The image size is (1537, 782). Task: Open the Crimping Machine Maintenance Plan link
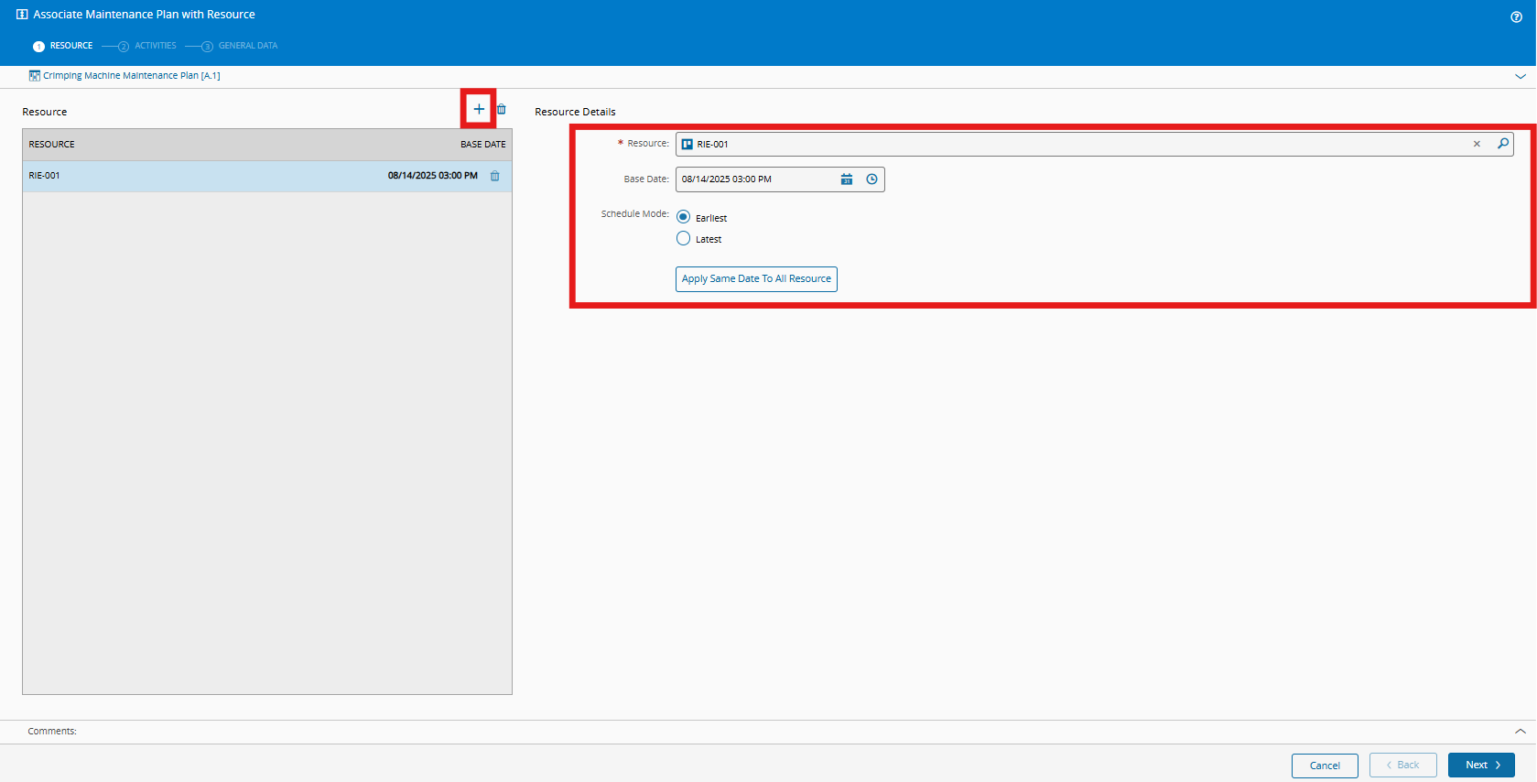coord(132,76)
